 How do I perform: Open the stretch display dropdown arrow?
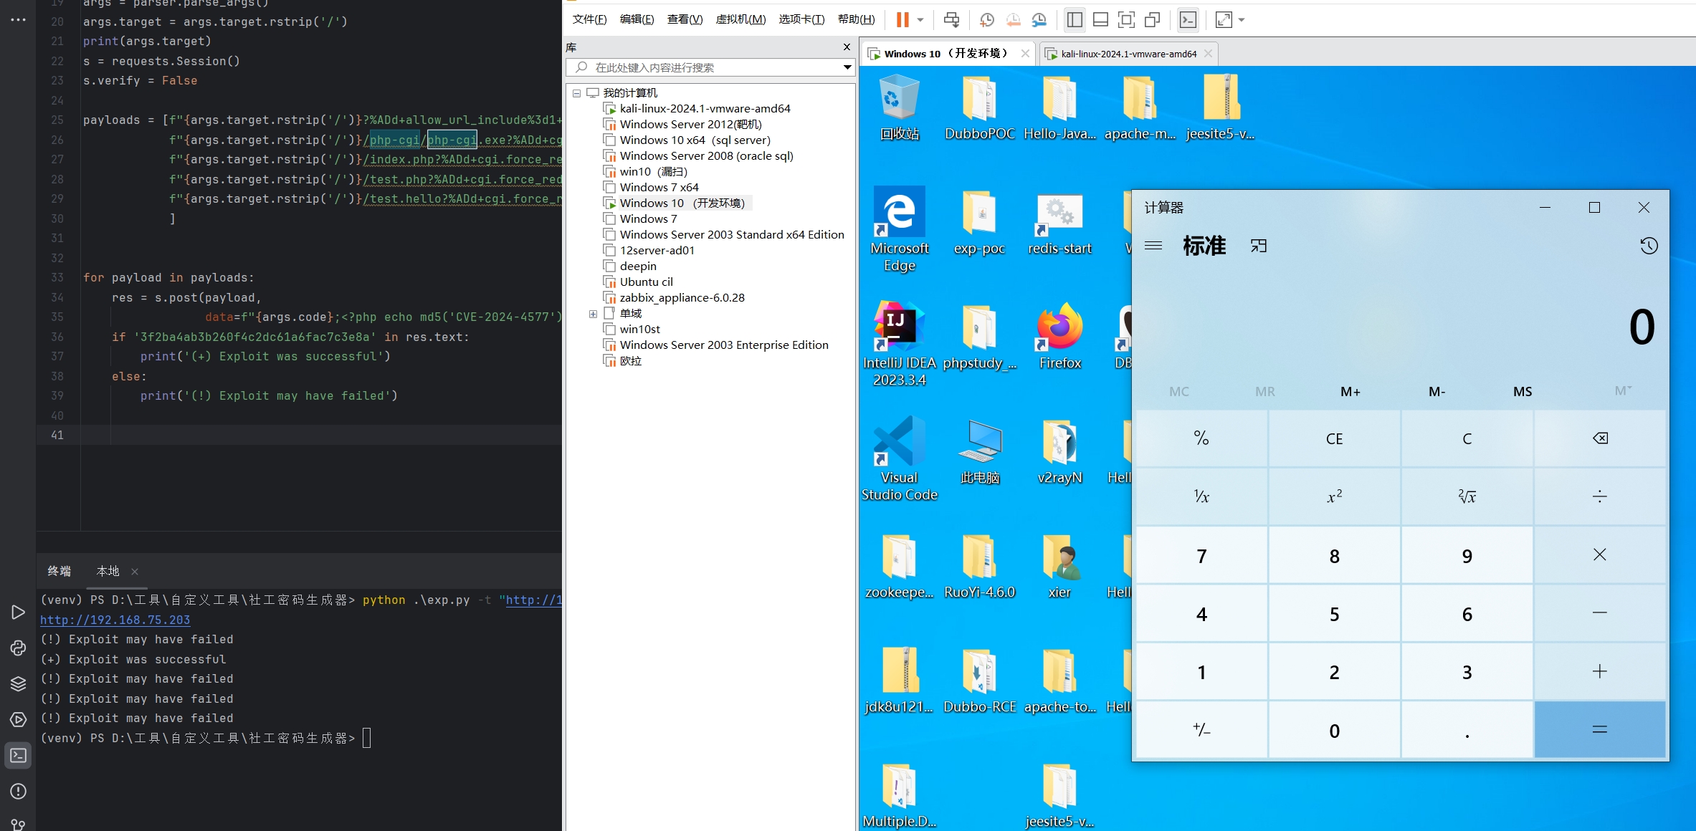[x=1242, y=20]
